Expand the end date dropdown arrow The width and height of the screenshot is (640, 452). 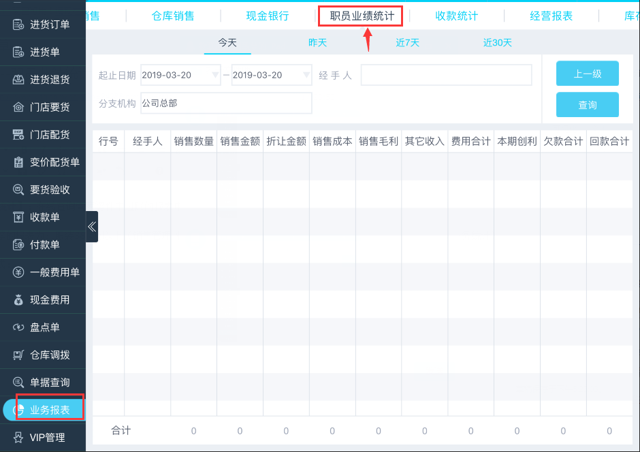pos(306,75)
